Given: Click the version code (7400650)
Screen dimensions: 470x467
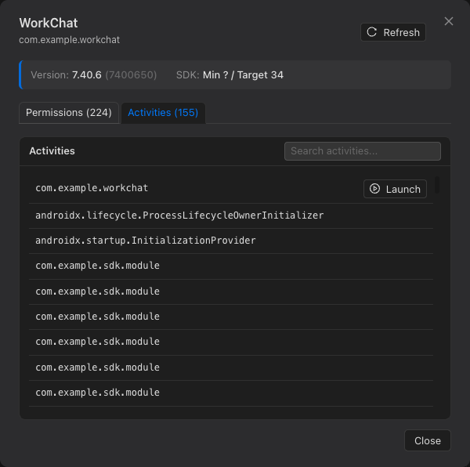Looking at the screenshot, I should 131,75.
